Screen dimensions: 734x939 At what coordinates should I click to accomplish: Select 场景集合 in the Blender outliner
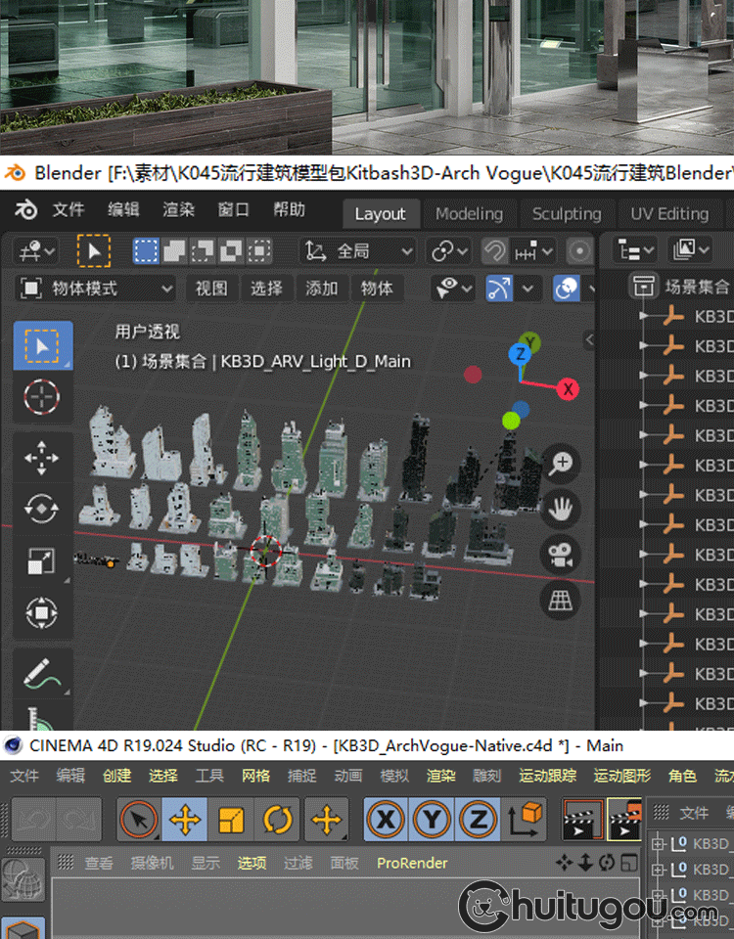pos(697,287)
